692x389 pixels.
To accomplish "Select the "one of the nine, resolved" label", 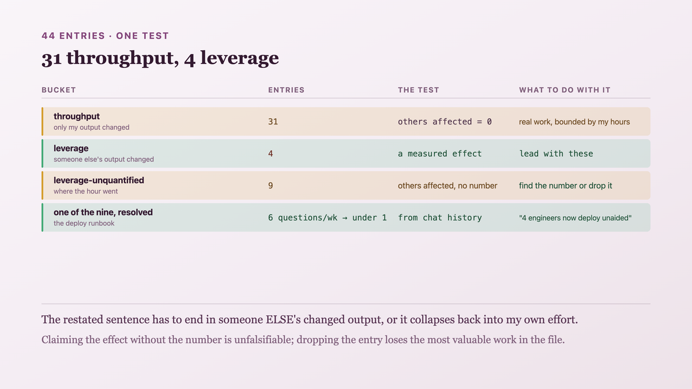I will [x=103, y=213].
